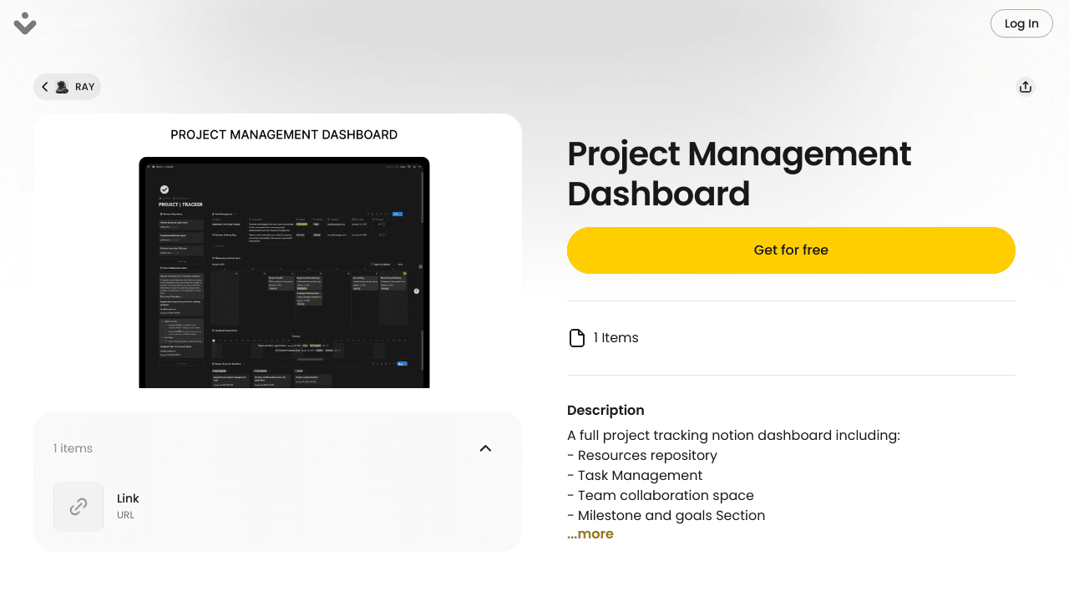Click the '1 Items' count text
Screen dimensions: 1069x601
pos(616,338)
